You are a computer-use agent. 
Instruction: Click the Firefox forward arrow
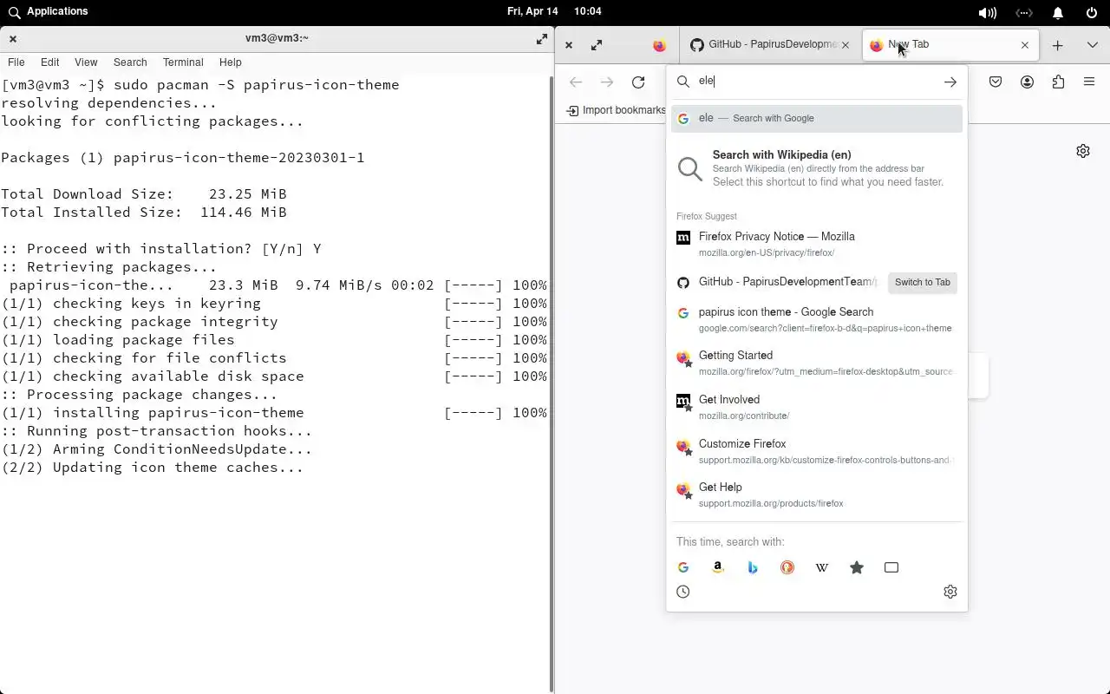[607, 82]
